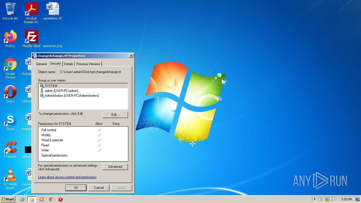Image resolution: width=361 pixels, height=203 pixels.
Task: Click the Apply button
Action: click(122, 188)
